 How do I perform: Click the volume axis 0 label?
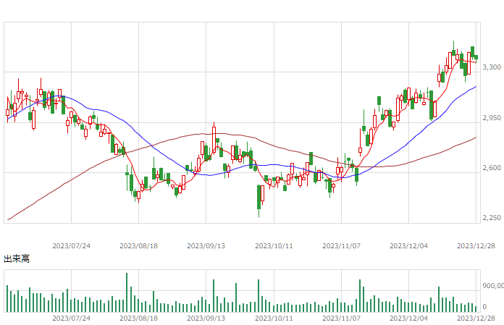tap(484, 307)
